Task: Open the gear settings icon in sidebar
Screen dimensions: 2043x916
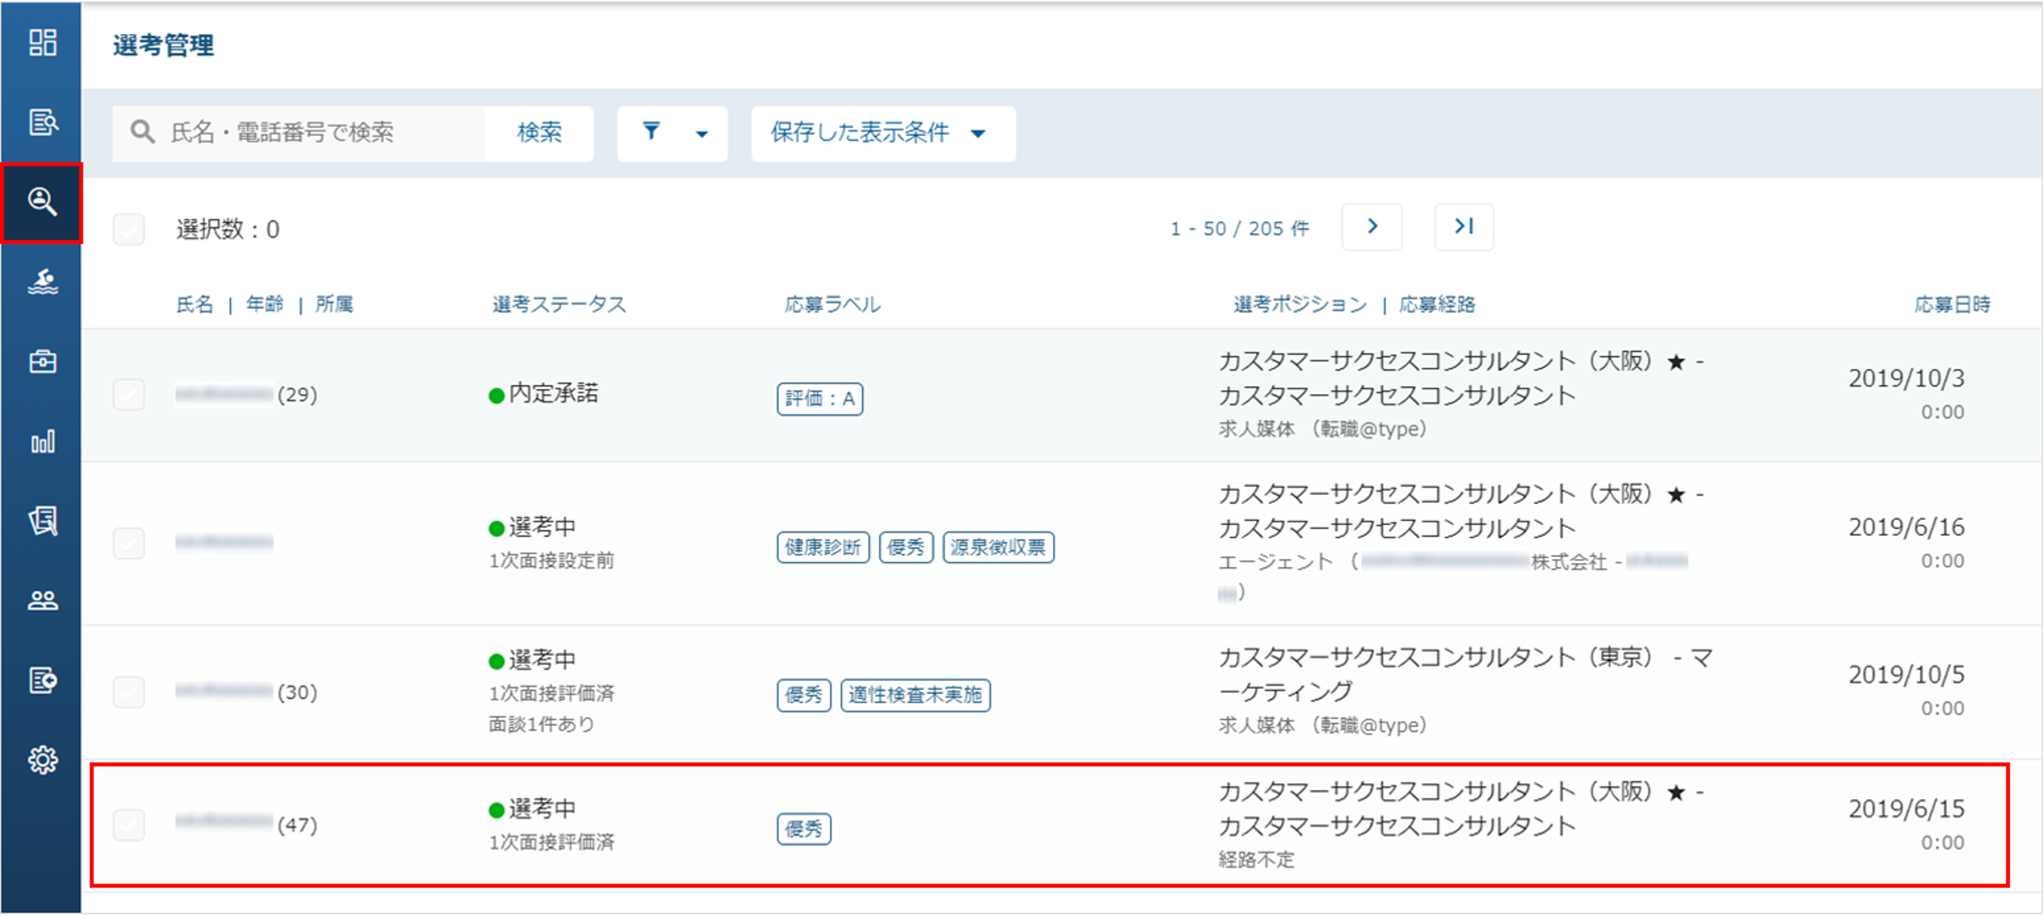Action: coord(42,761)
